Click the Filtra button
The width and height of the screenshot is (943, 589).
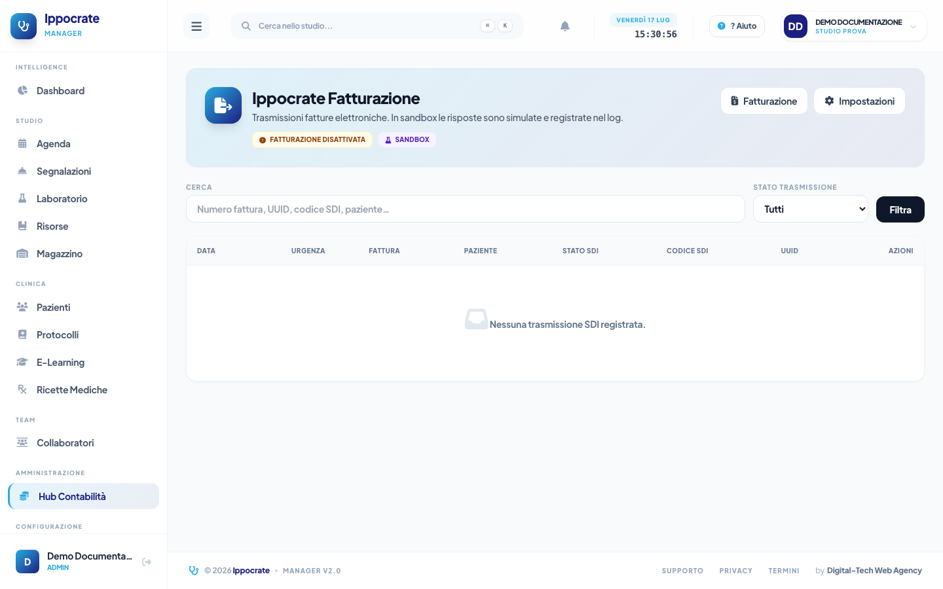[900, 209]
